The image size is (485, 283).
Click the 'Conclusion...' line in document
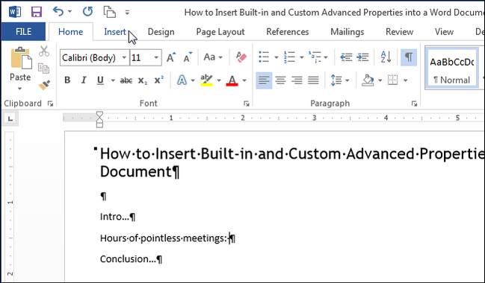point(131,259)
